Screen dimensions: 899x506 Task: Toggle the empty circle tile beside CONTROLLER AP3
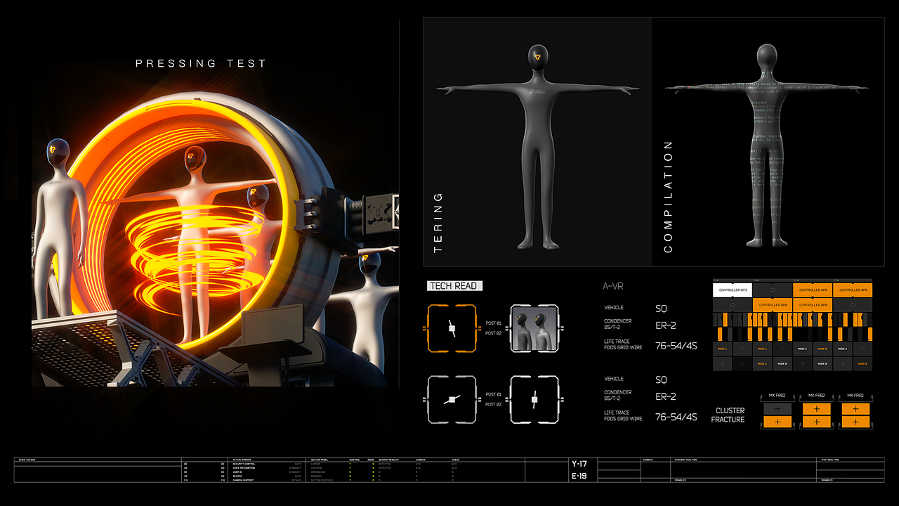(773, 290)
